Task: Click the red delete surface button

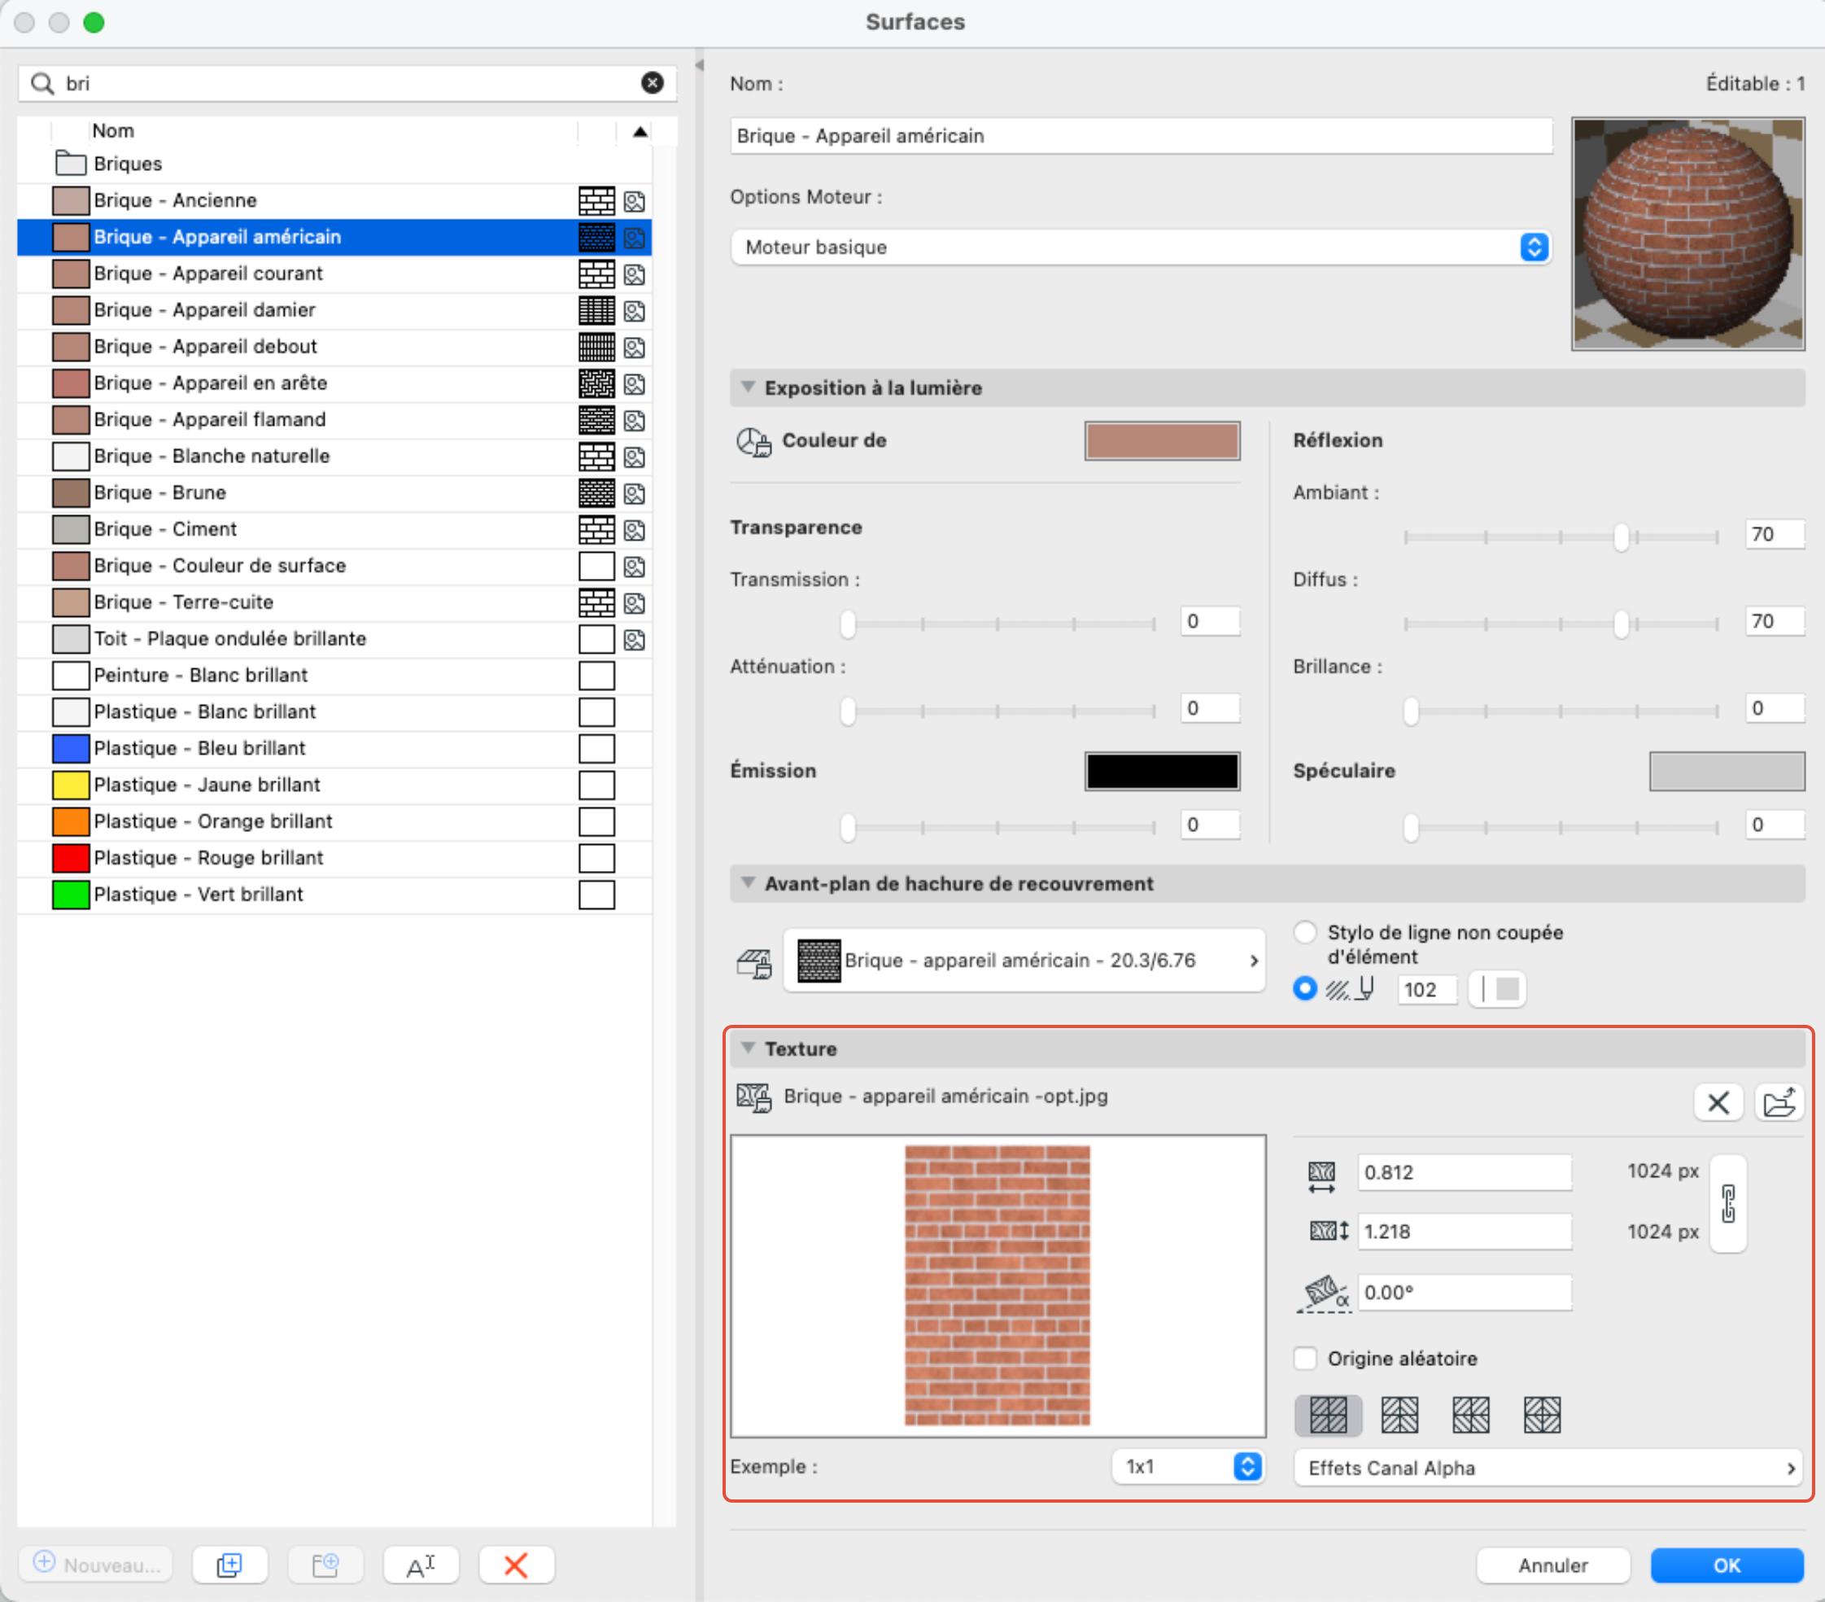Action: click(x=516, y=1565)
